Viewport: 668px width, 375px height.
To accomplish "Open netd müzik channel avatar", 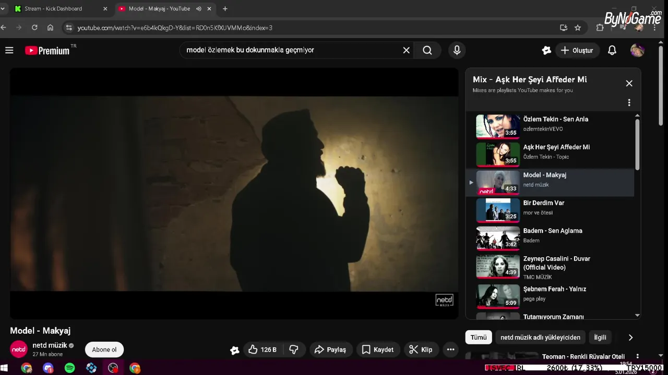I will coord(19,349).
